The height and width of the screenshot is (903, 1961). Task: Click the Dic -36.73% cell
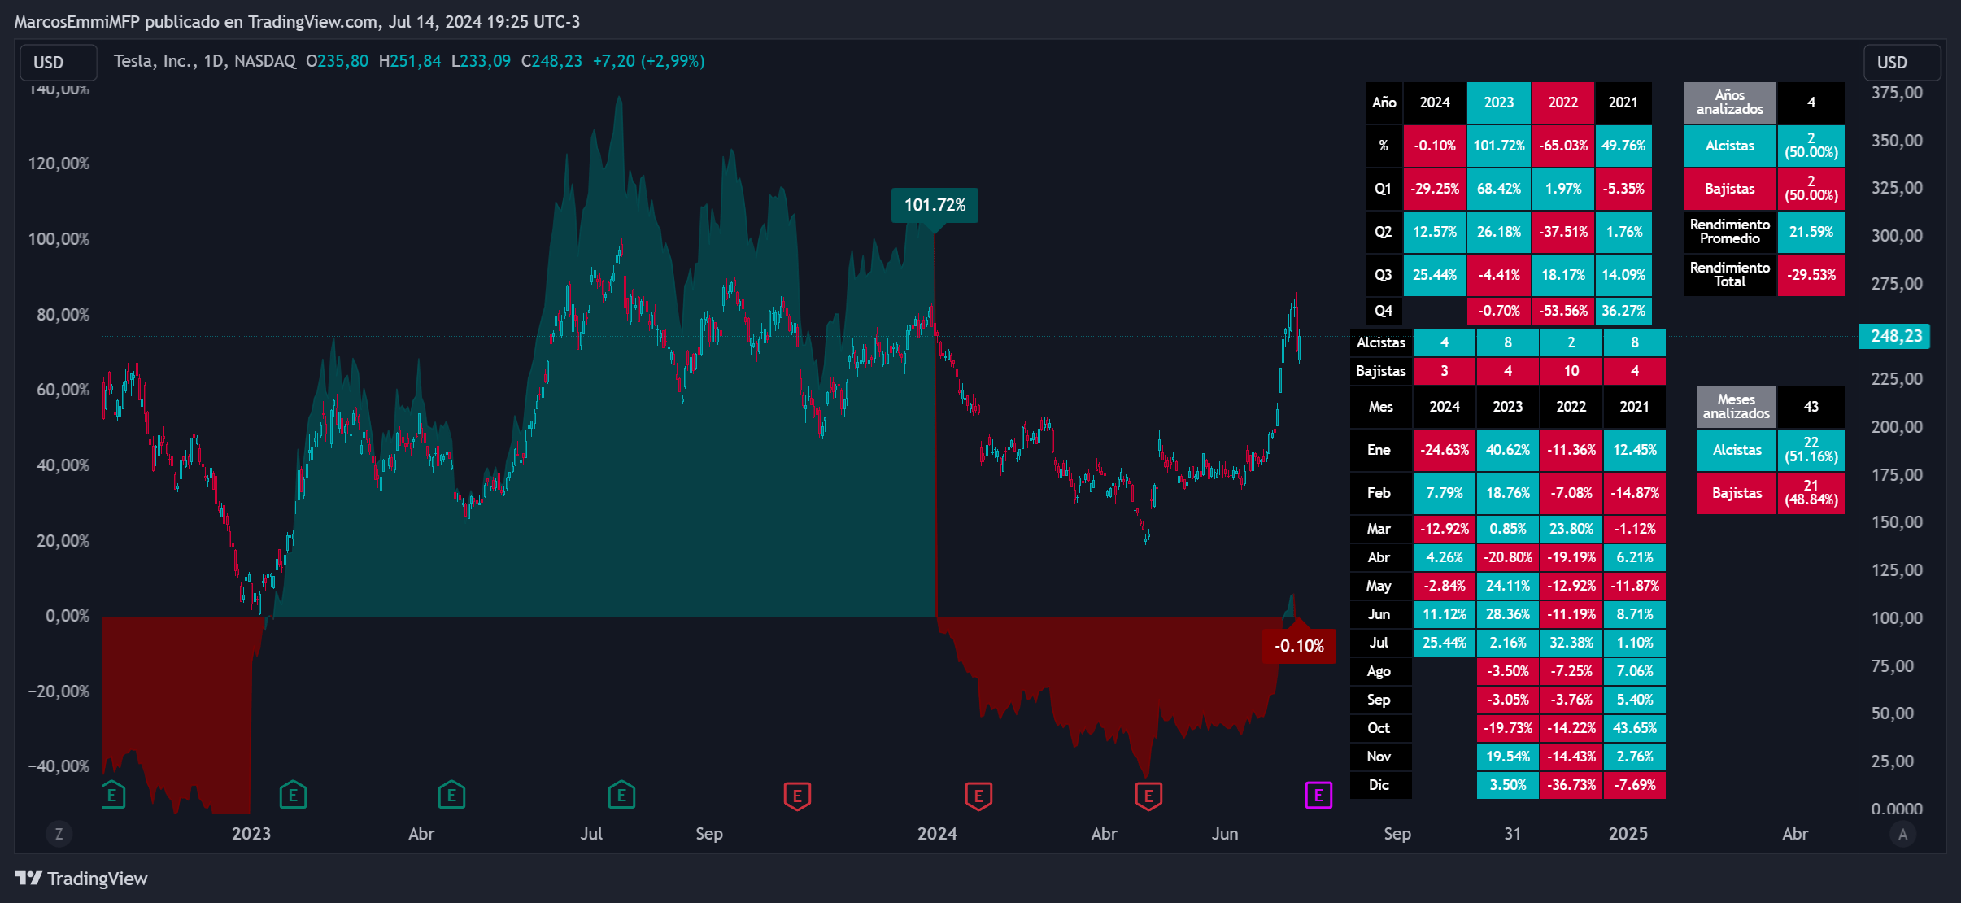tap(1571, 785)
